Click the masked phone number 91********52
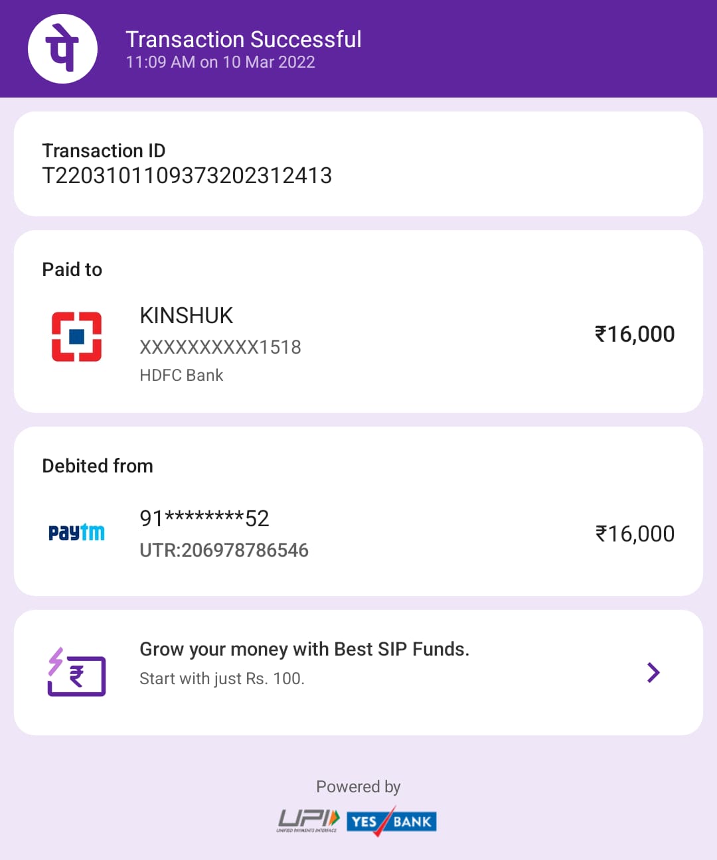Viewport: 717px width, 860px height. (x=204, y=518)
